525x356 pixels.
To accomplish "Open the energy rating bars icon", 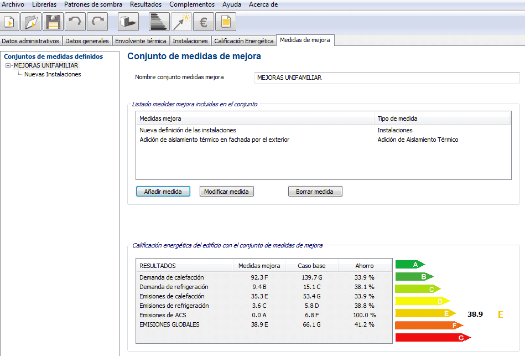I will (x=159, y=22).
